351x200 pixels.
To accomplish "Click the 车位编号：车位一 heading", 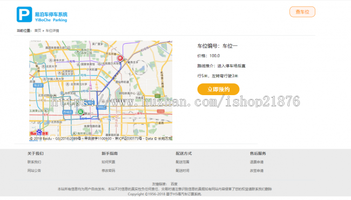I will coord(218,46).
